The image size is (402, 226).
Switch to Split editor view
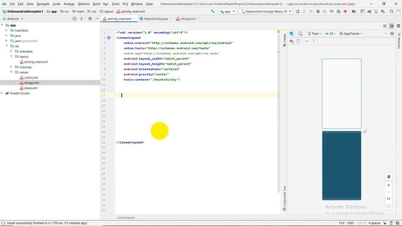tap(391, 26)
